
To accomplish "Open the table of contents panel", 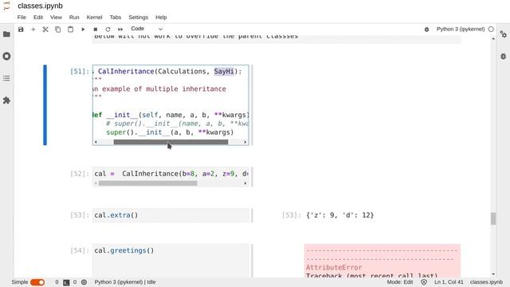I will pyautogui.click(x=6, y=78).
